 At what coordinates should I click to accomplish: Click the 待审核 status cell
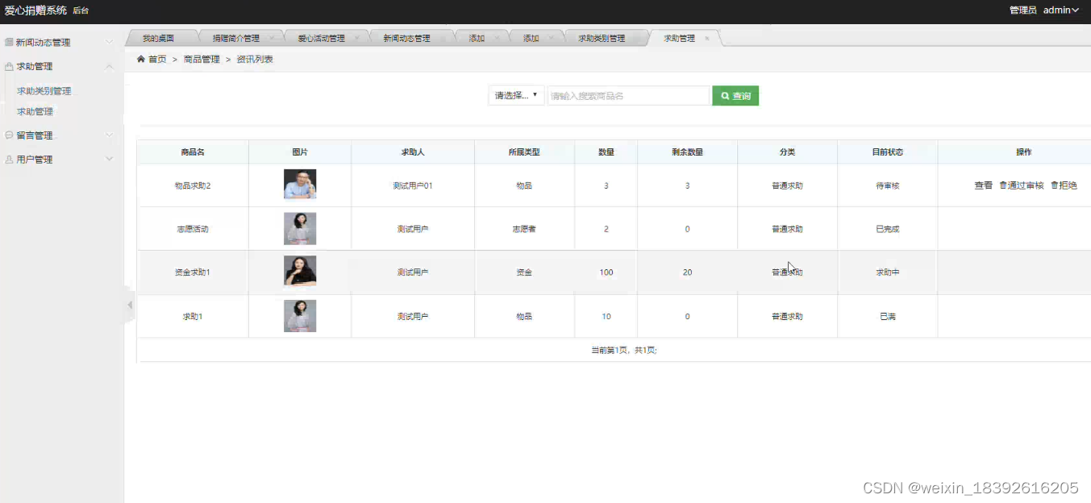pyautogui.click(x=887, y=185)
